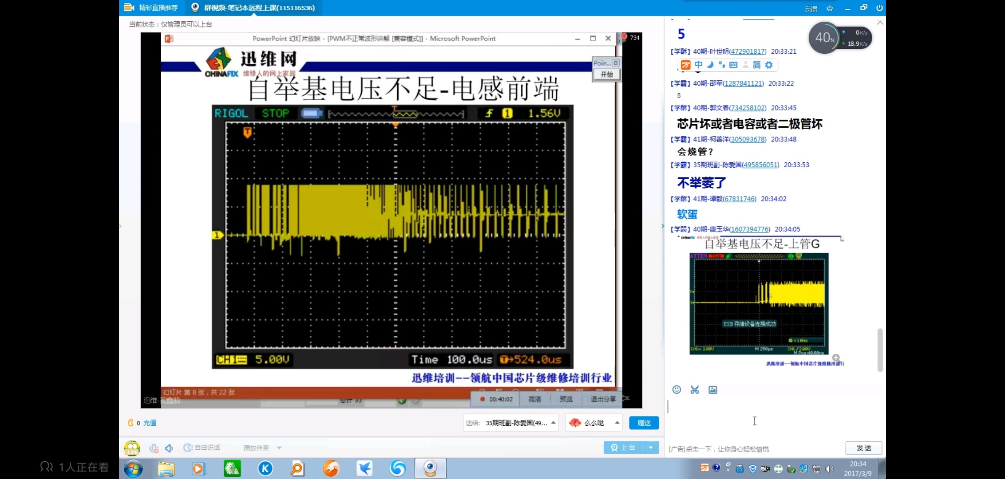Click the 发送 send button
The image size is (1005, 479).
pos(863,448)
